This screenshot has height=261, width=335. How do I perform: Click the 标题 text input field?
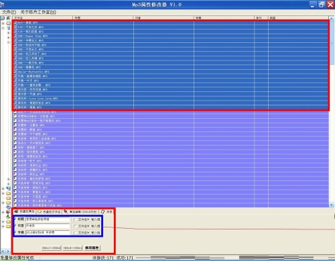pyautogui.click(x=48, y=219)
